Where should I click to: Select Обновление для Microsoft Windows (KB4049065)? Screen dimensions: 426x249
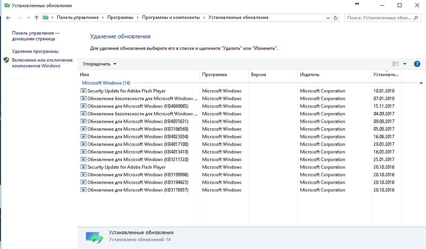coord(138,106)
